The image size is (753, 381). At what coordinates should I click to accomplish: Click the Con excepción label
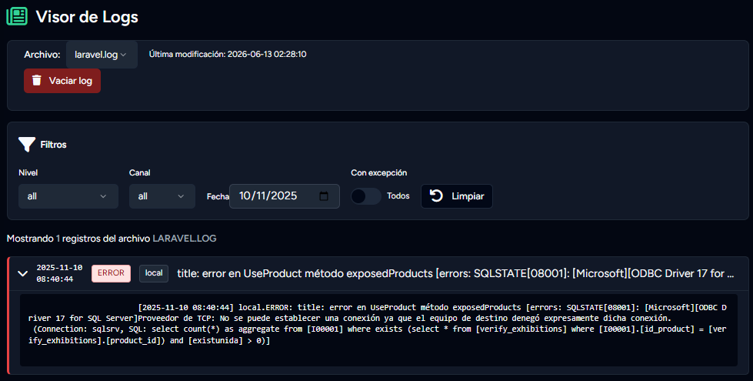[379, 172]
